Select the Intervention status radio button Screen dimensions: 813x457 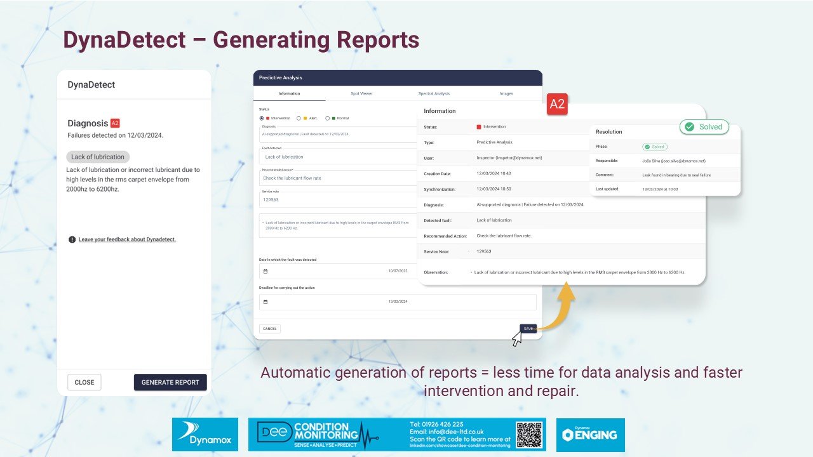(x=262, y=118)
